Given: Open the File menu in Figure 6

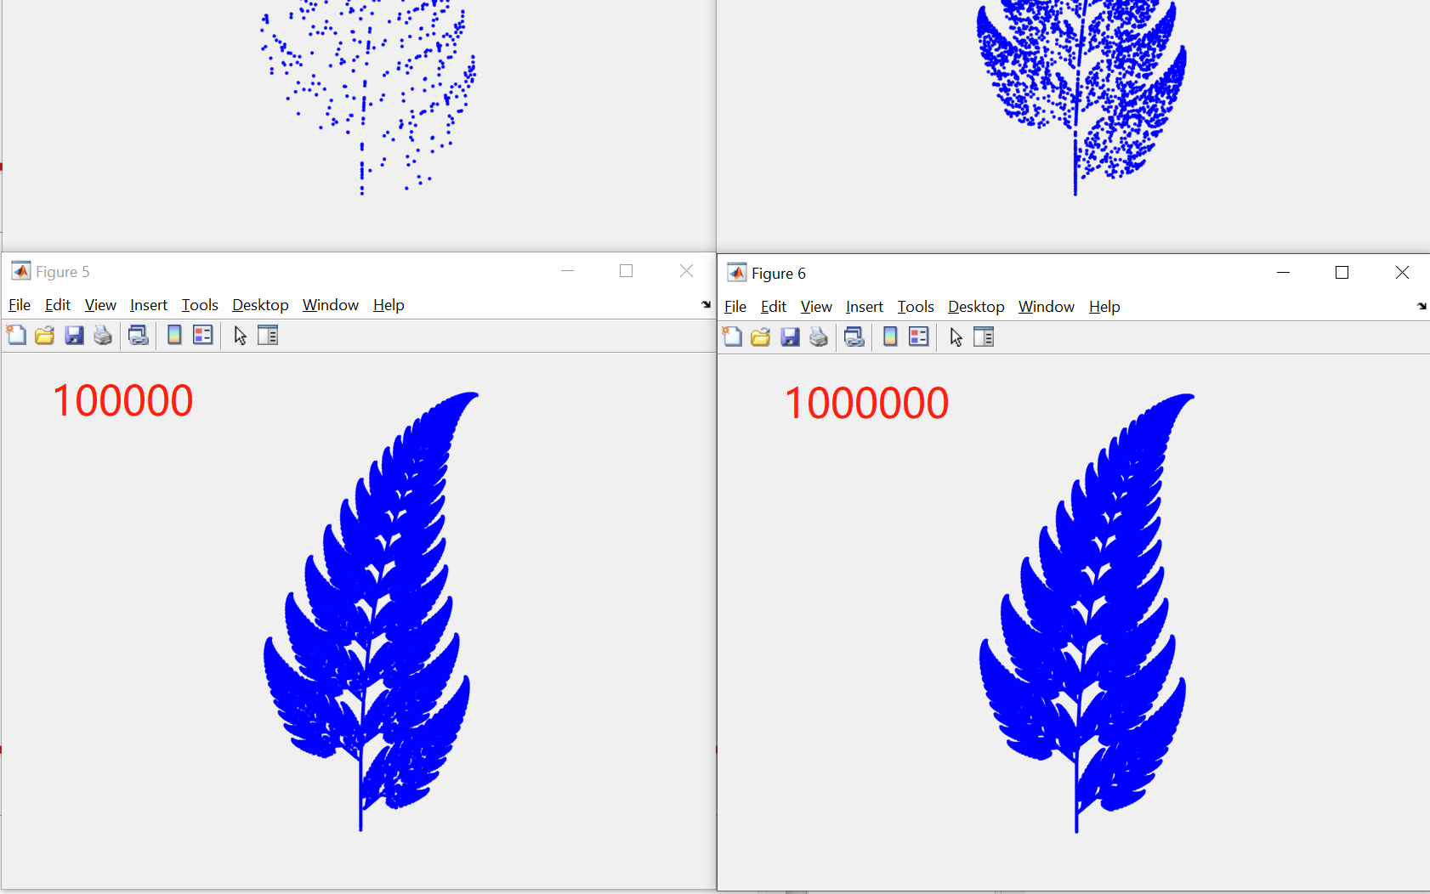Looking at the screenshot, I should click(x=735, y=307).
